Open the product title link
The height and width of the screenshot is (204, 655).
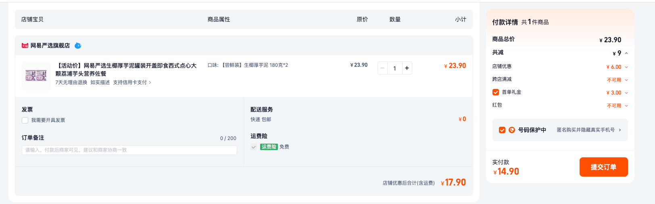126,70
